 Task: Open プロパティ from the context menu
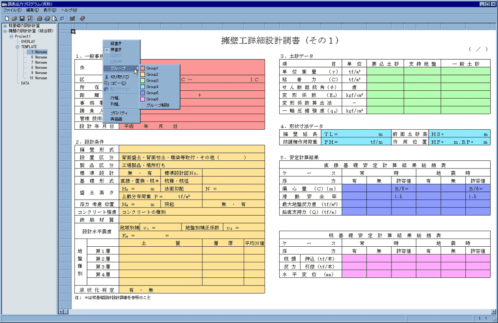pyautogui.click(x=119, y=113)
